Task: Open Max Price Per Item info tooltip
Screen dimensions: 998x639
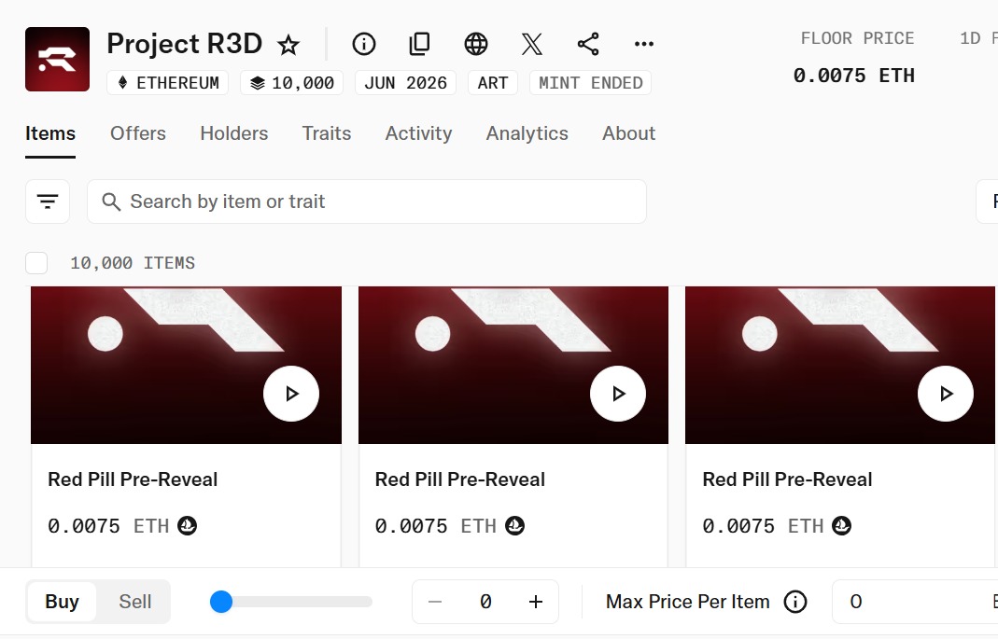Action: [795, 602]
